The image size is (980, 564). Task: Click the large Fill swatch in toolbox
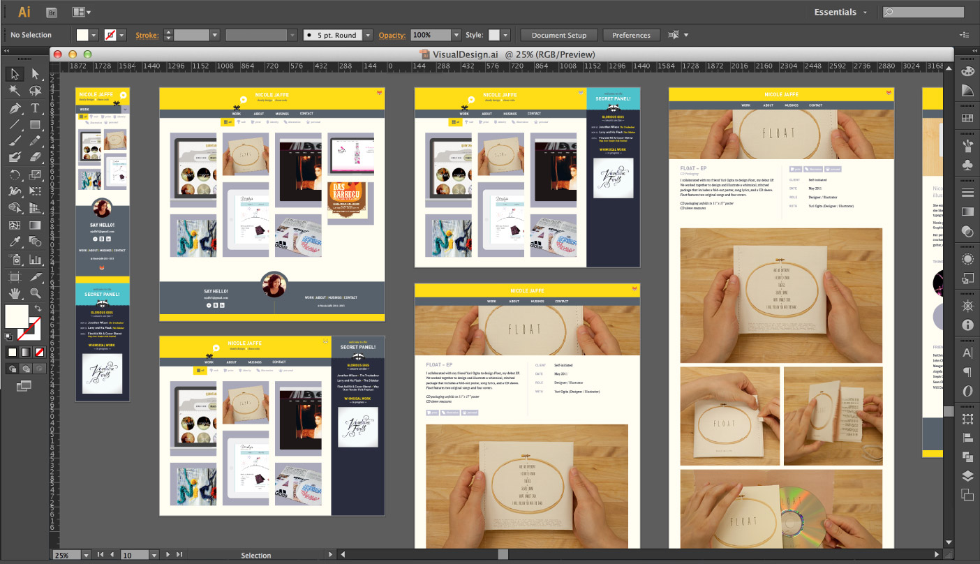pos(17,316)
